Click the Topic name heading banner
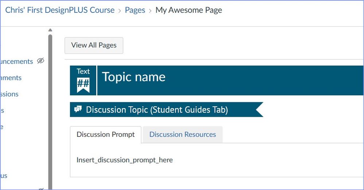The image size is (364, 190). tap(133, 77)
